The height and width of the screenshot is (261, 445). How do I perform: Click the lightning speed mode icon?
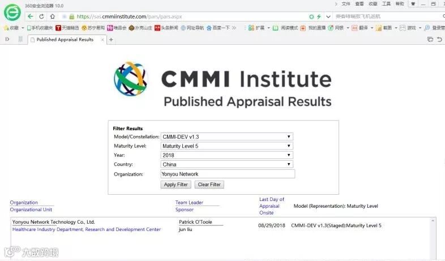tap(319, 17)
